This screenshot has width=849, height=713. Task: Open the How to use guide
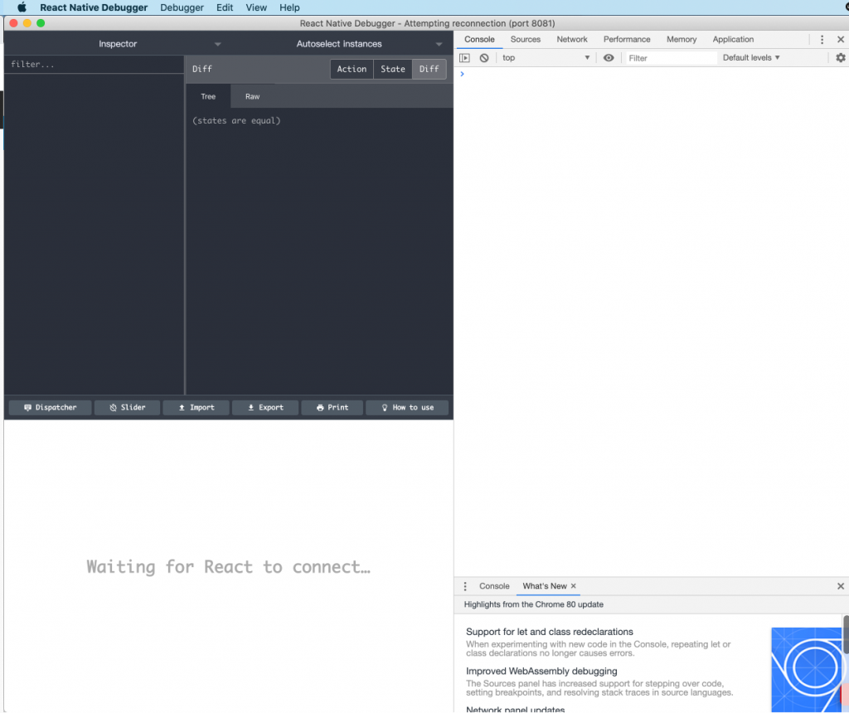[x=407, y=407]
